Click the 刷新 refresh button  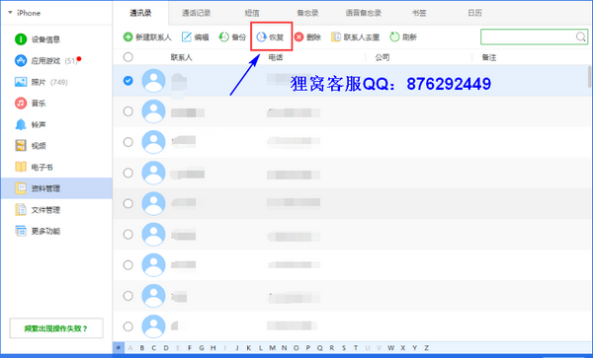403,36
